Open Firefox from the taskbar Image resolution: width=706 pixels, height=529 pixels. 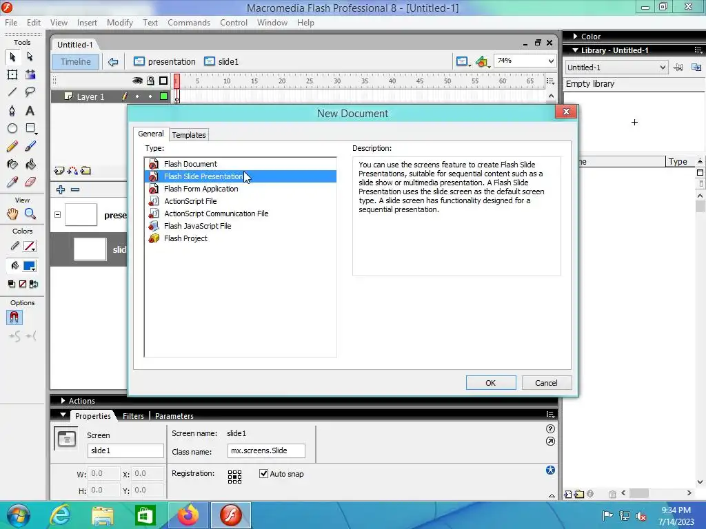[x=188, y=515]
